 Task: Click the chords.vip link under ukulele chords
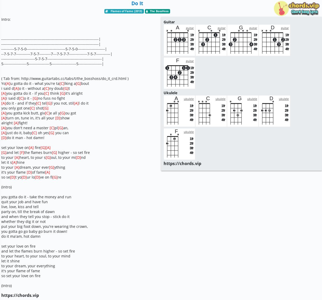tap(182, 163)
